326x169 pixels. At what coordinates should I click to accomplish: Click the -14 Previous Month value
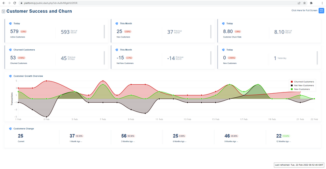pos(171,58)
